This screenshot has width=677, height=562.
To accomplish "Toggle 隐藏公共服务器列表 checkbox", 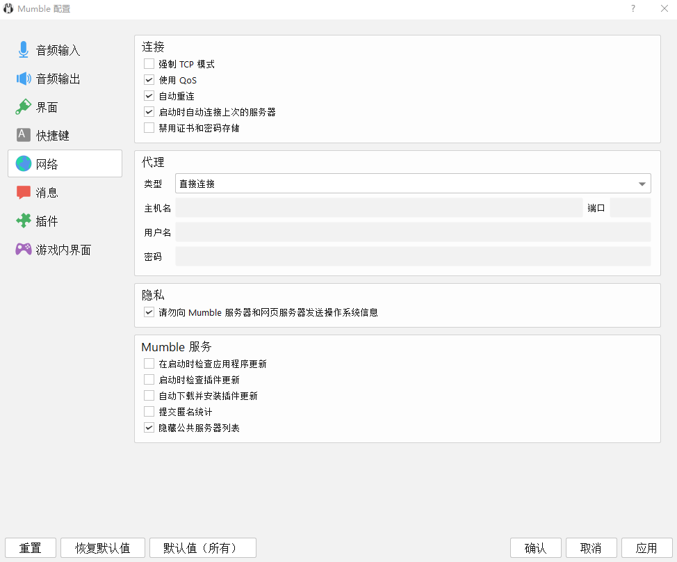I will pyautogui.click(x=149, y=428).
